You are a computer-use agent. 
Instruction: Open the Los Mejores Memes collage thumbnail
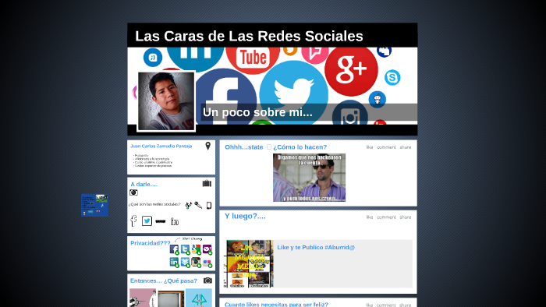[248, 263]
